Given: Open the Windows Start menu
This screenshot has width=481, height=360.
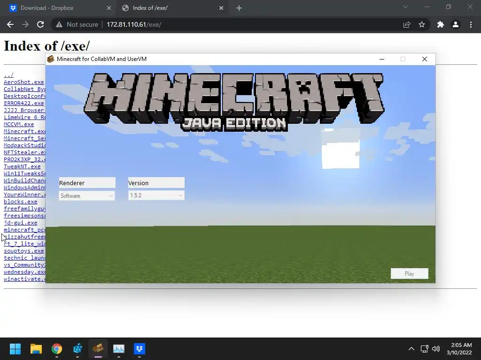Looking at the screenshot, I should tap(15, 349).
